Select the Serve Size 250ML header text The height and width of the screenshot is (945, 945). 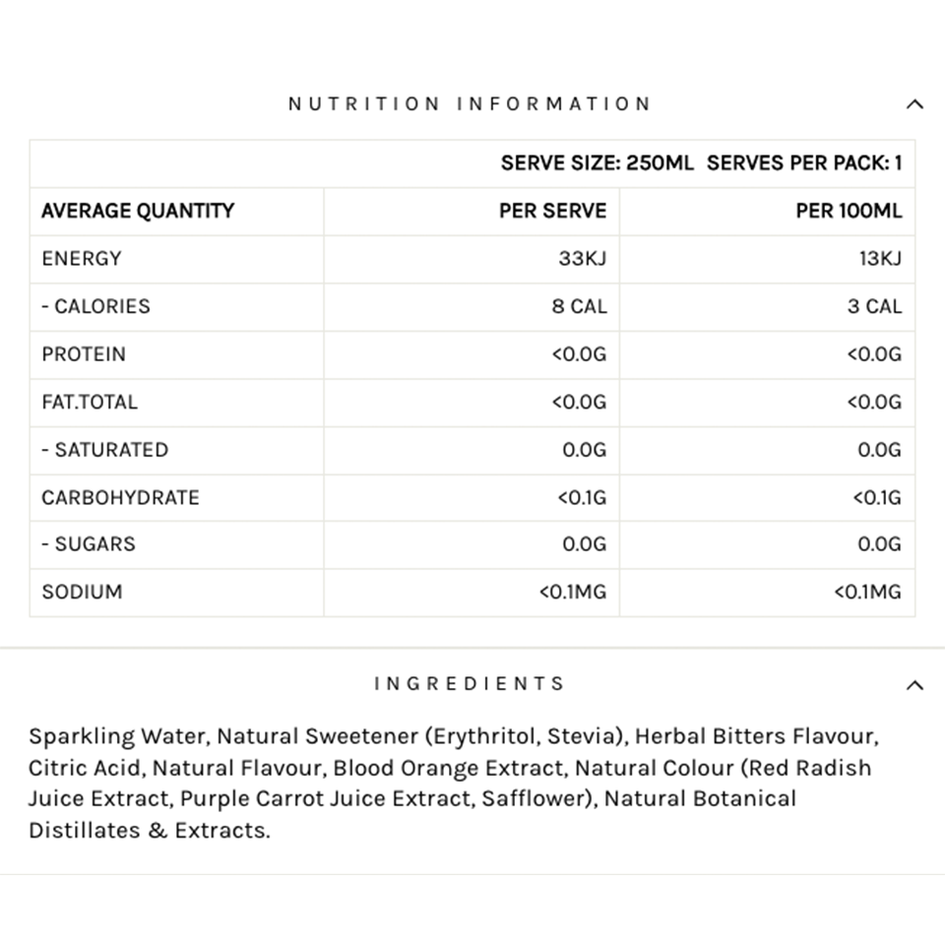point(597,163)
